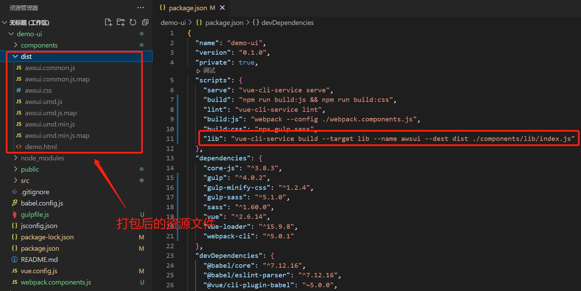Open explorer more actions ellipsis menu
581x291 pixels.
(x=140, y=8)
